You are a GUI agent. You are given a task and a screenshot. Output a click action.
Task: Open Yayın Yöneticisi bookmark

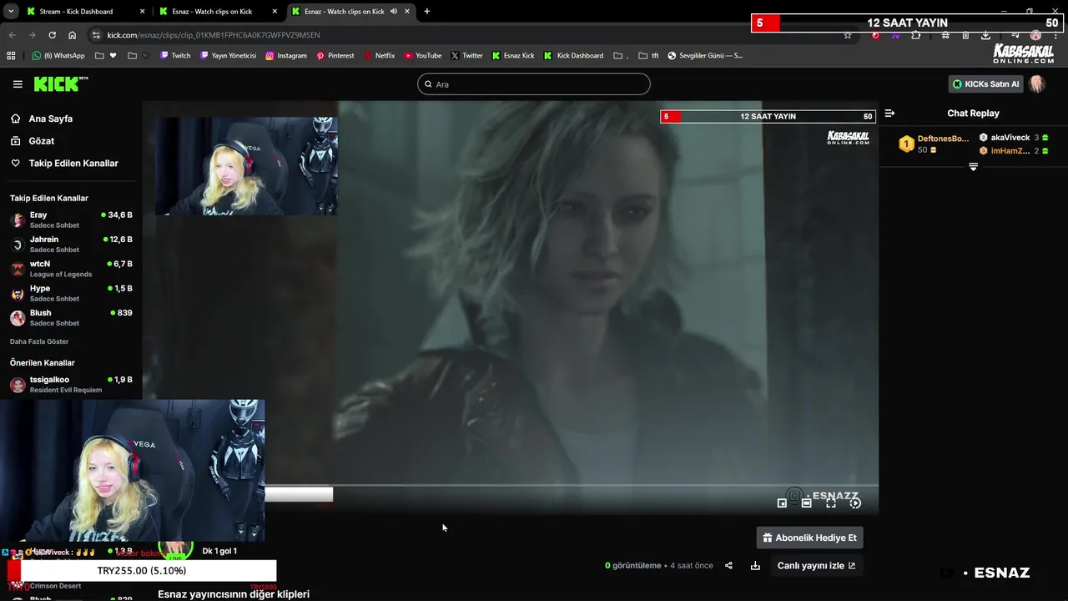point(228,56)
